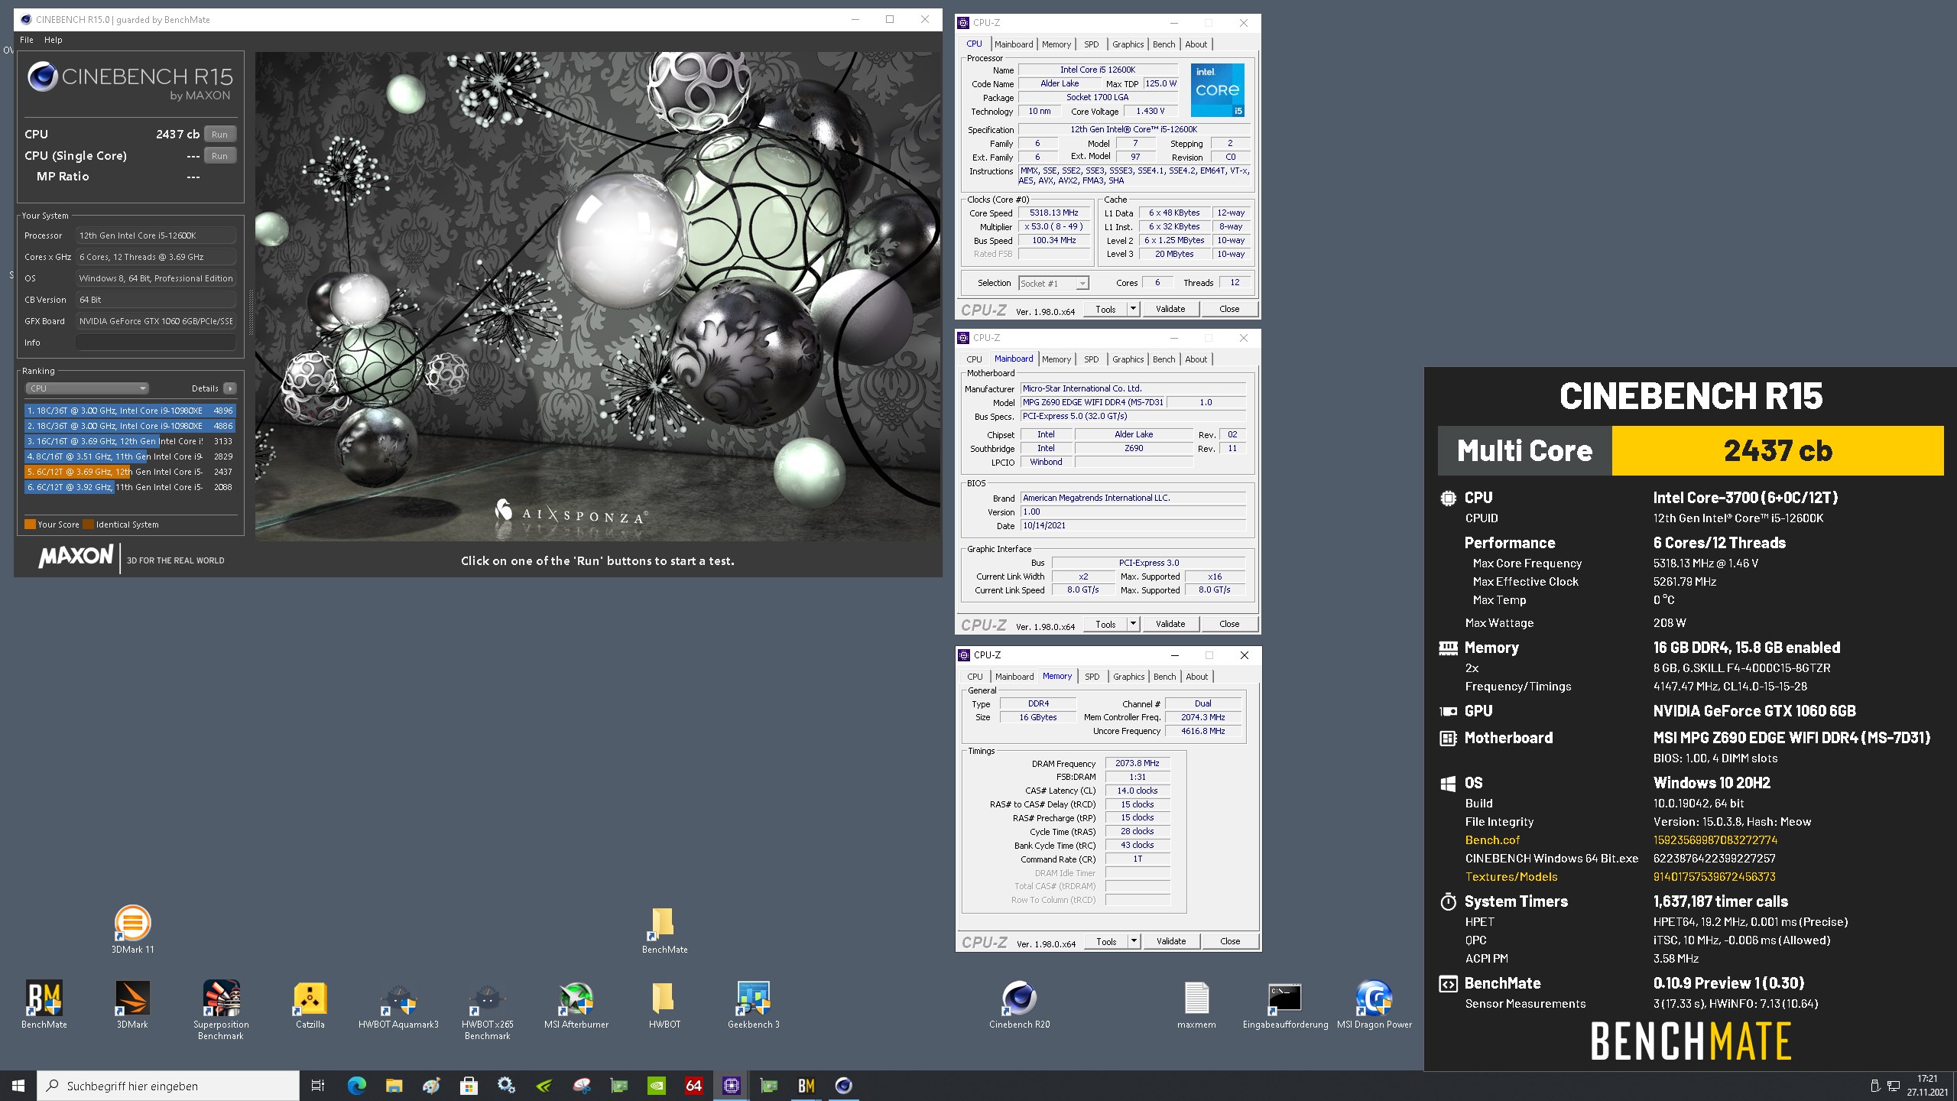Launch the Catzilla desktop shortcut
Viewport: 1957px width, 1101px height.
tap(310, 1005)
